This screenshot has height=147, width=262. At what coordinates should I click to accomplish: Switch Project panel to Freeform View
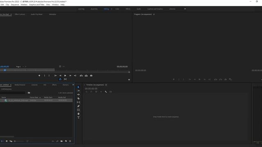click(11, 141)
